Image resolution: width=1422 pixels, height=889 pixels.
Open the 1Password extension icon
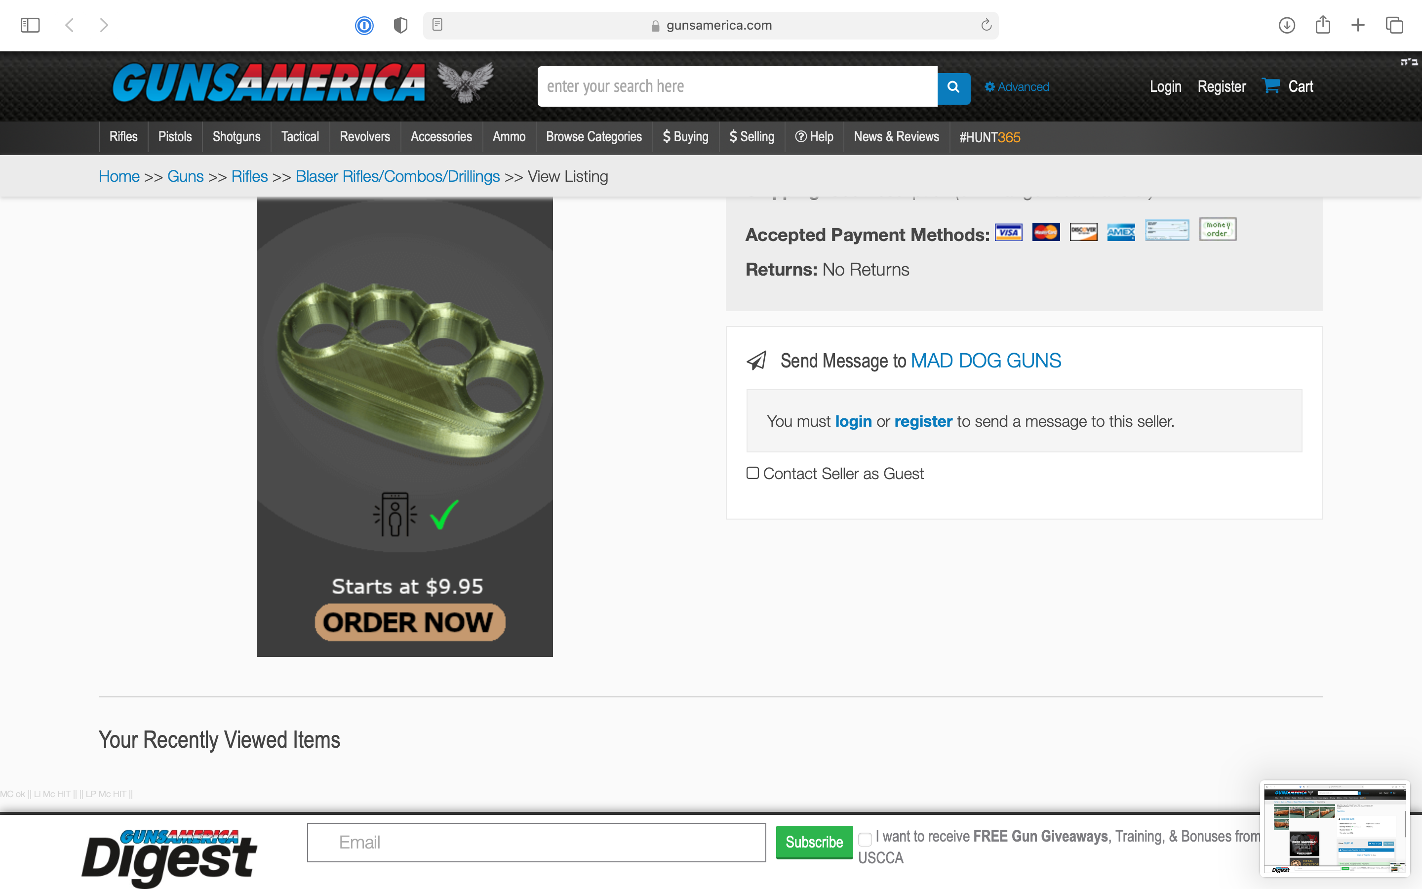364,25
